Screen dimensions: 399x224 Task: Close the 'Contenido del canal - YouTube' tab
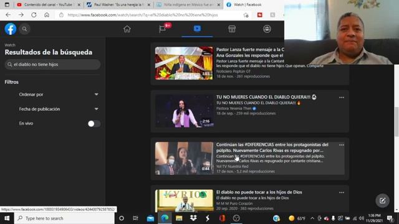tap(79, 5)
